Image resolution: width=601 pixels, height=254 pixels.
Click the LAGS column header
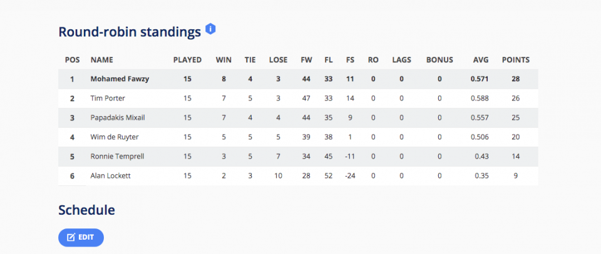coord(402,60)
